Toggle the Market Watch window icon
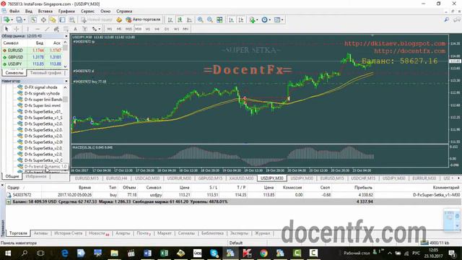This screenshot has width=462, height=260. tap(34, 19)
